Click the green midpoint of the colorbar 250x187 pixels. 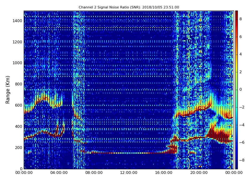[237, 90]
